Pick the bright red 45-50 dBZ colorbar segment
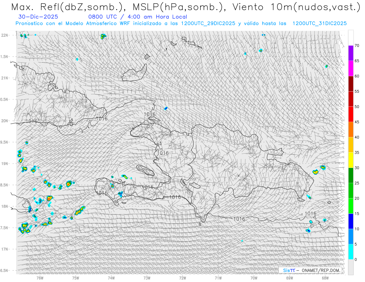The width and height of the screenshot is (365, 282). [x=351, y=114]
